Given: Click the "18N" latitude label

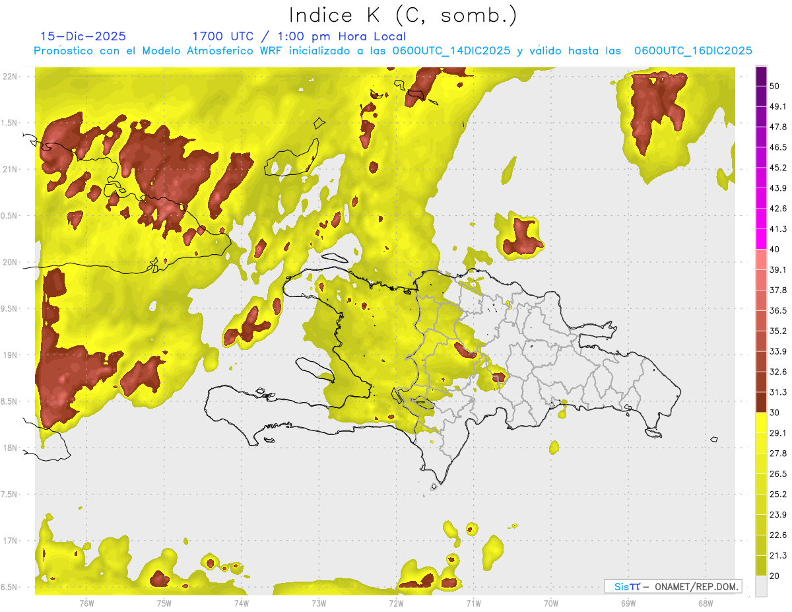Looking at the screenshot, I should (11, 448).
